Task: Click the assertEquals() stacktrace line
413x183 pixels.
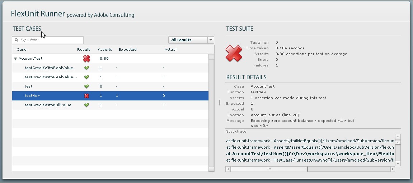Action: [310, 147]
